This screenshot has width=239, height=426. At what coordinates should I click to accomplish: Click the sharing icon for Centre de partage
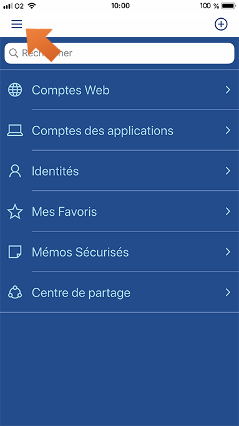click(15, 292)
